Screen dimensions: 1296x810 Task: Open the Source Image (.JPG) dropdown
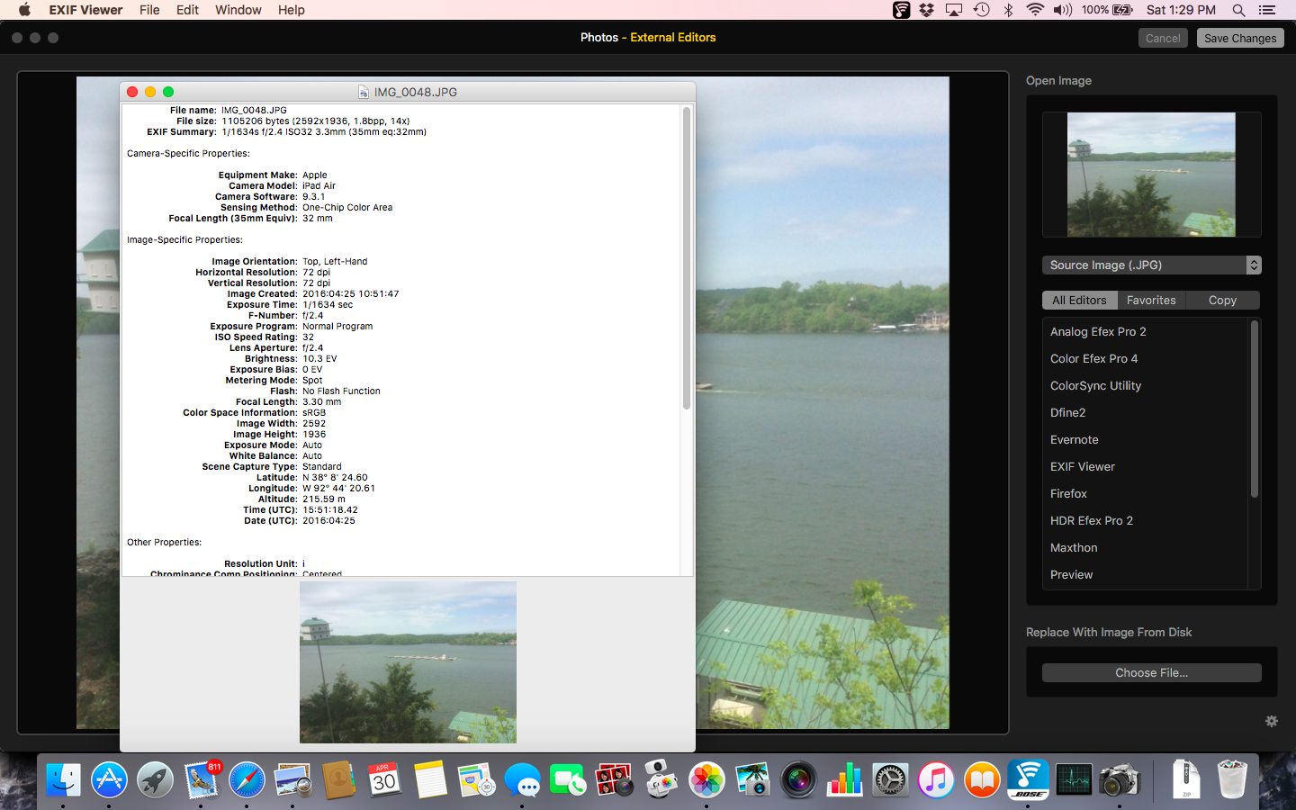pyautogui.click(x=1151, y=265)
